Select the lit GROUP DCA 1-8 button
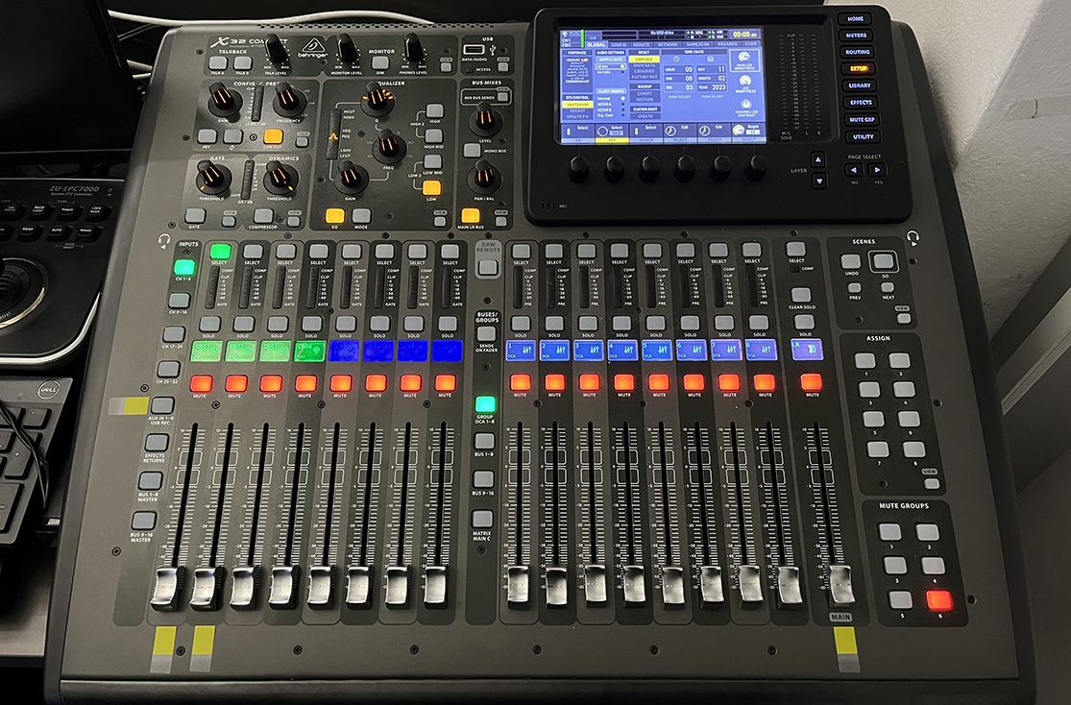The height and width of the screenshot is (705, 1071). pos(485,403)
